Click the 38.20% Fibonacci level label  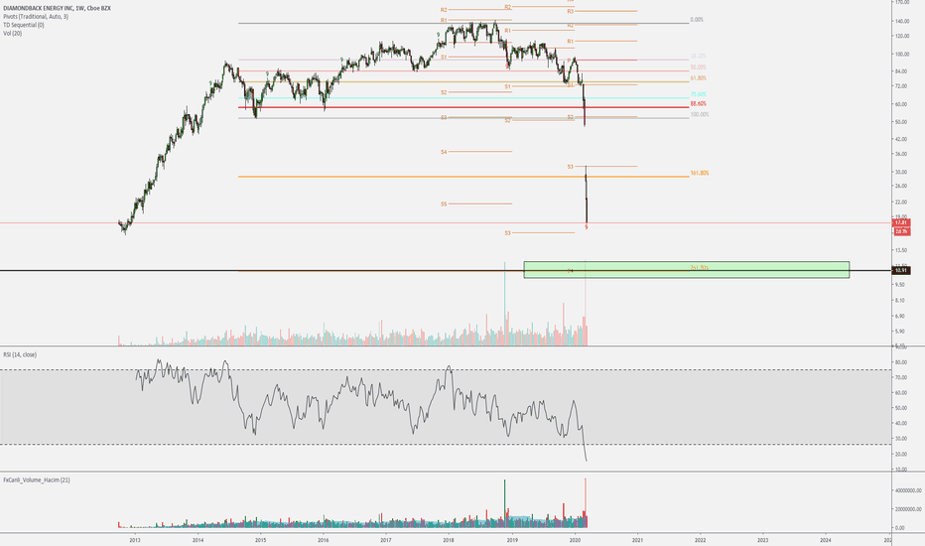(x=699, y=58)
